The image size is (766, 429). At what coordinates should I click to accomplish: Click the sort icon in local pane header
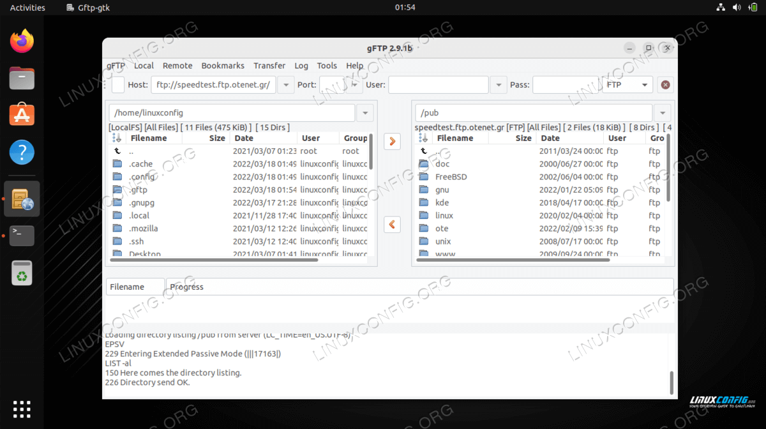coord(117,138)
